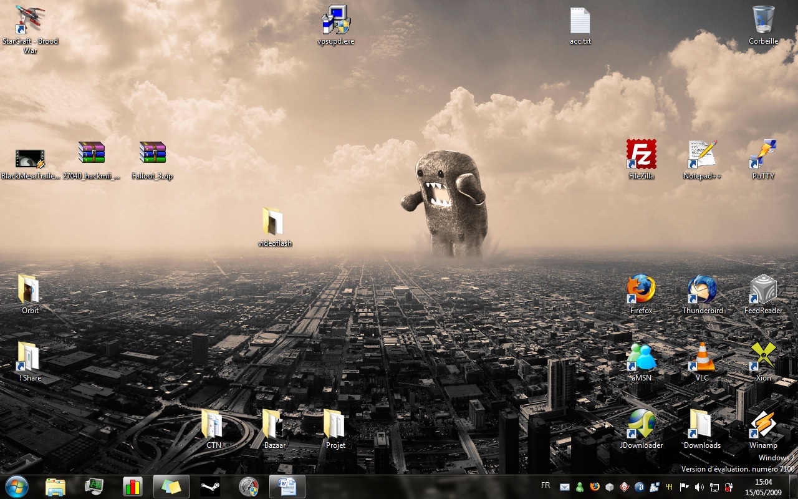
Task: Select the Fallout_3.zip archive
Action: click(x=152, y=160)
